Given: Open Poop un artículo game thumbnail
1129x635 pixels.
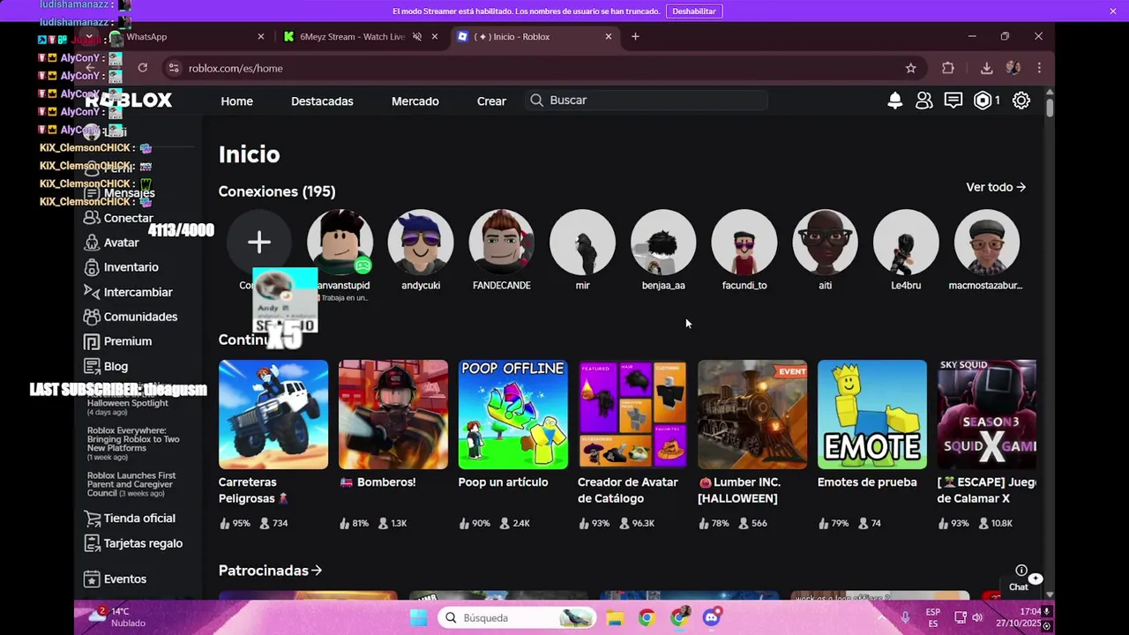Looking at the screenshot, I should click(x=512, y=415).
